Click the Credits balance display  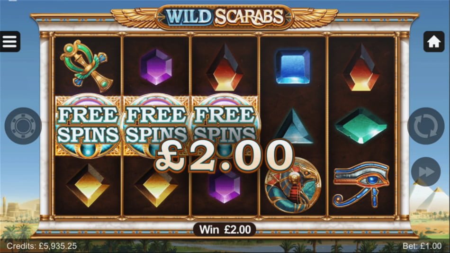[x=42, y=246]
